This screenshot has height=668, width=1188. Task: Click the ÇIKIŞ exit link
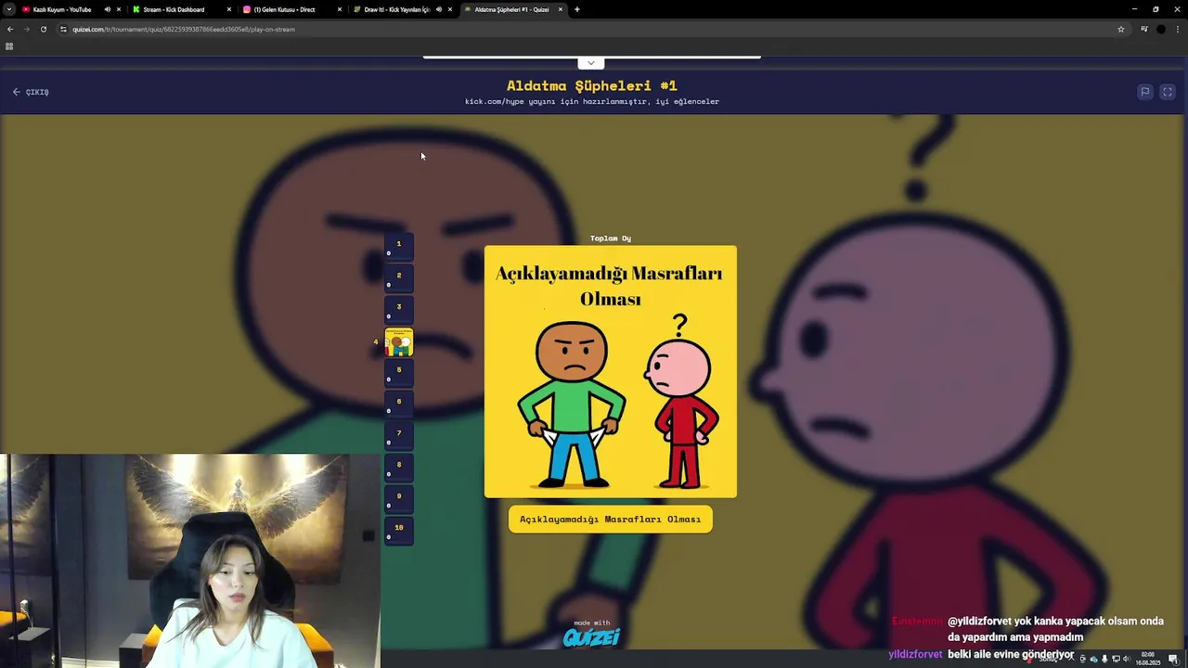coord(31,92)
